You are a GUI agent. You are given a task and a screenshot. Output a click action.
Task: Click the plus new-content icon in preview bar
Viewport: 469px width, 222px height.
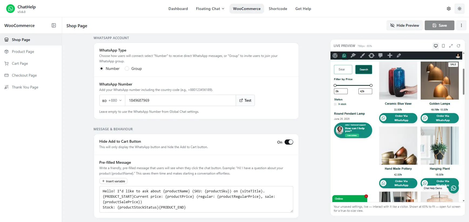pyautogui.click(x=390, y=56)
